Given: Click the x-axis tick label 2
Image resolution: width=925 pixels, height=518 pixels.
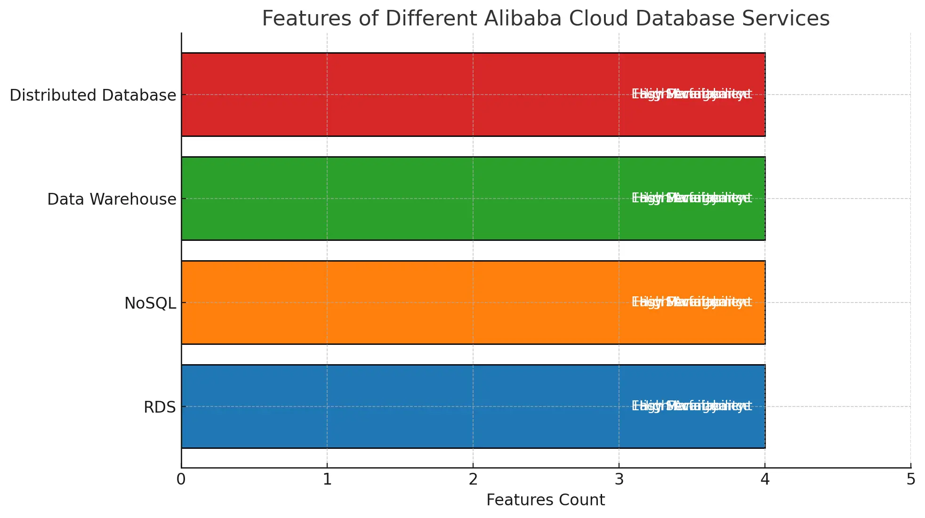Looking at the screenshot, I should point(473,479).
